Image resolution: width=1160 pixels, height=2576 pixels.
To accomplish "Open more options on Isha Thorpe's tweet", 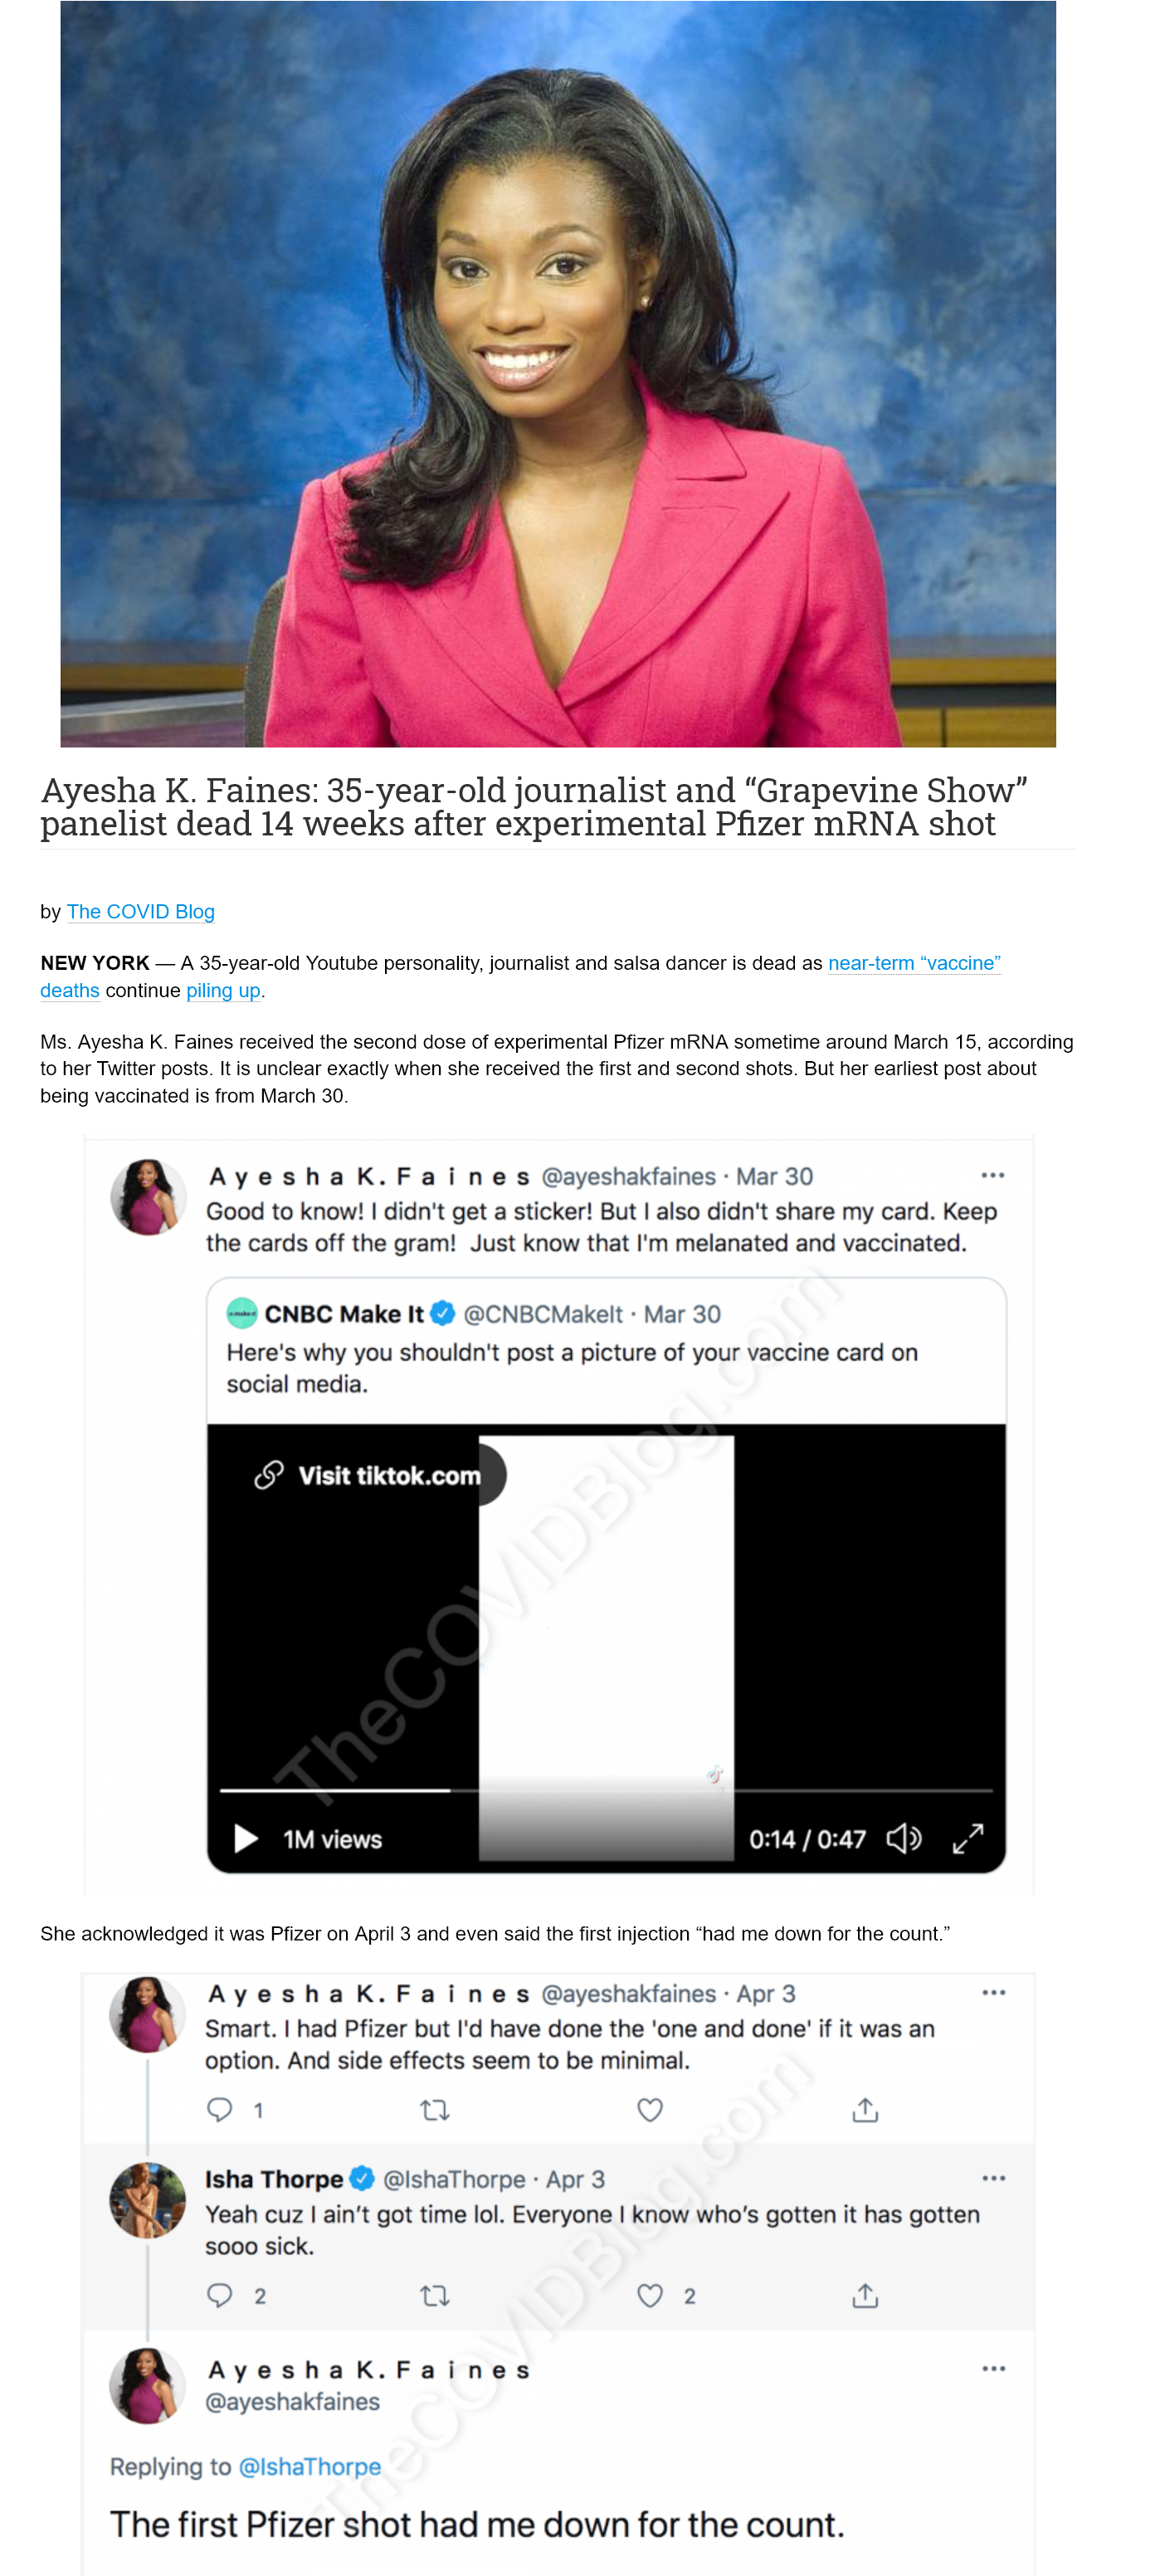I will [x=993, y=2178].
